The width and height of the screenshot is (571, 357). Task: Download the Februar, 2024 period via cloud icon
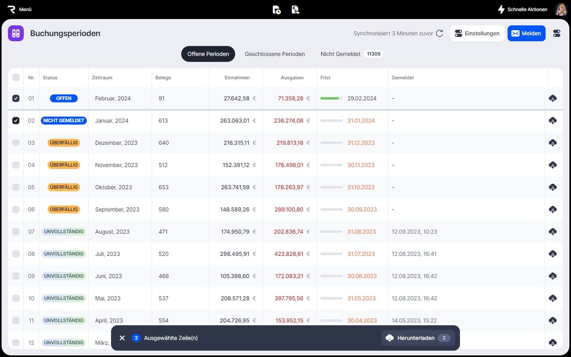pos(553,98)
